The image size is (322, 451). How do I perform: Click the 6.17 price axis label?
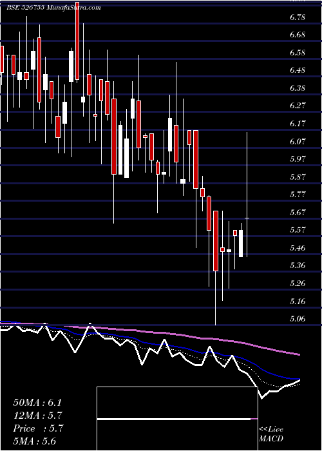point(298,124)
